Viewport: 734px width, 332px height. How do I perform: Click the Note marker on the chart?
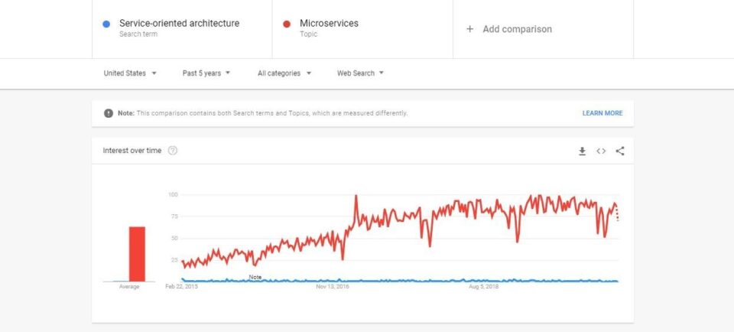pos(255,277)
